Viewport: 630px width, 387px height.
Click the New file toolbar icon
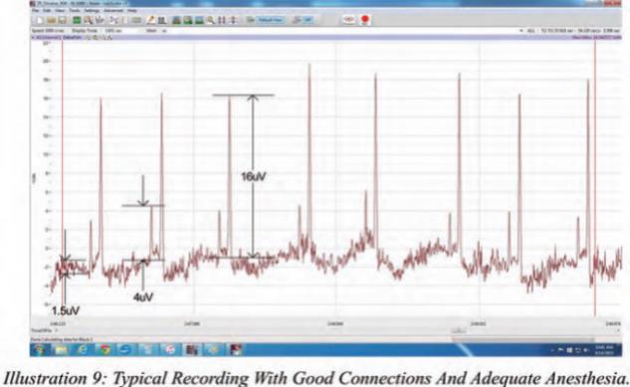(x=40, y=20)
